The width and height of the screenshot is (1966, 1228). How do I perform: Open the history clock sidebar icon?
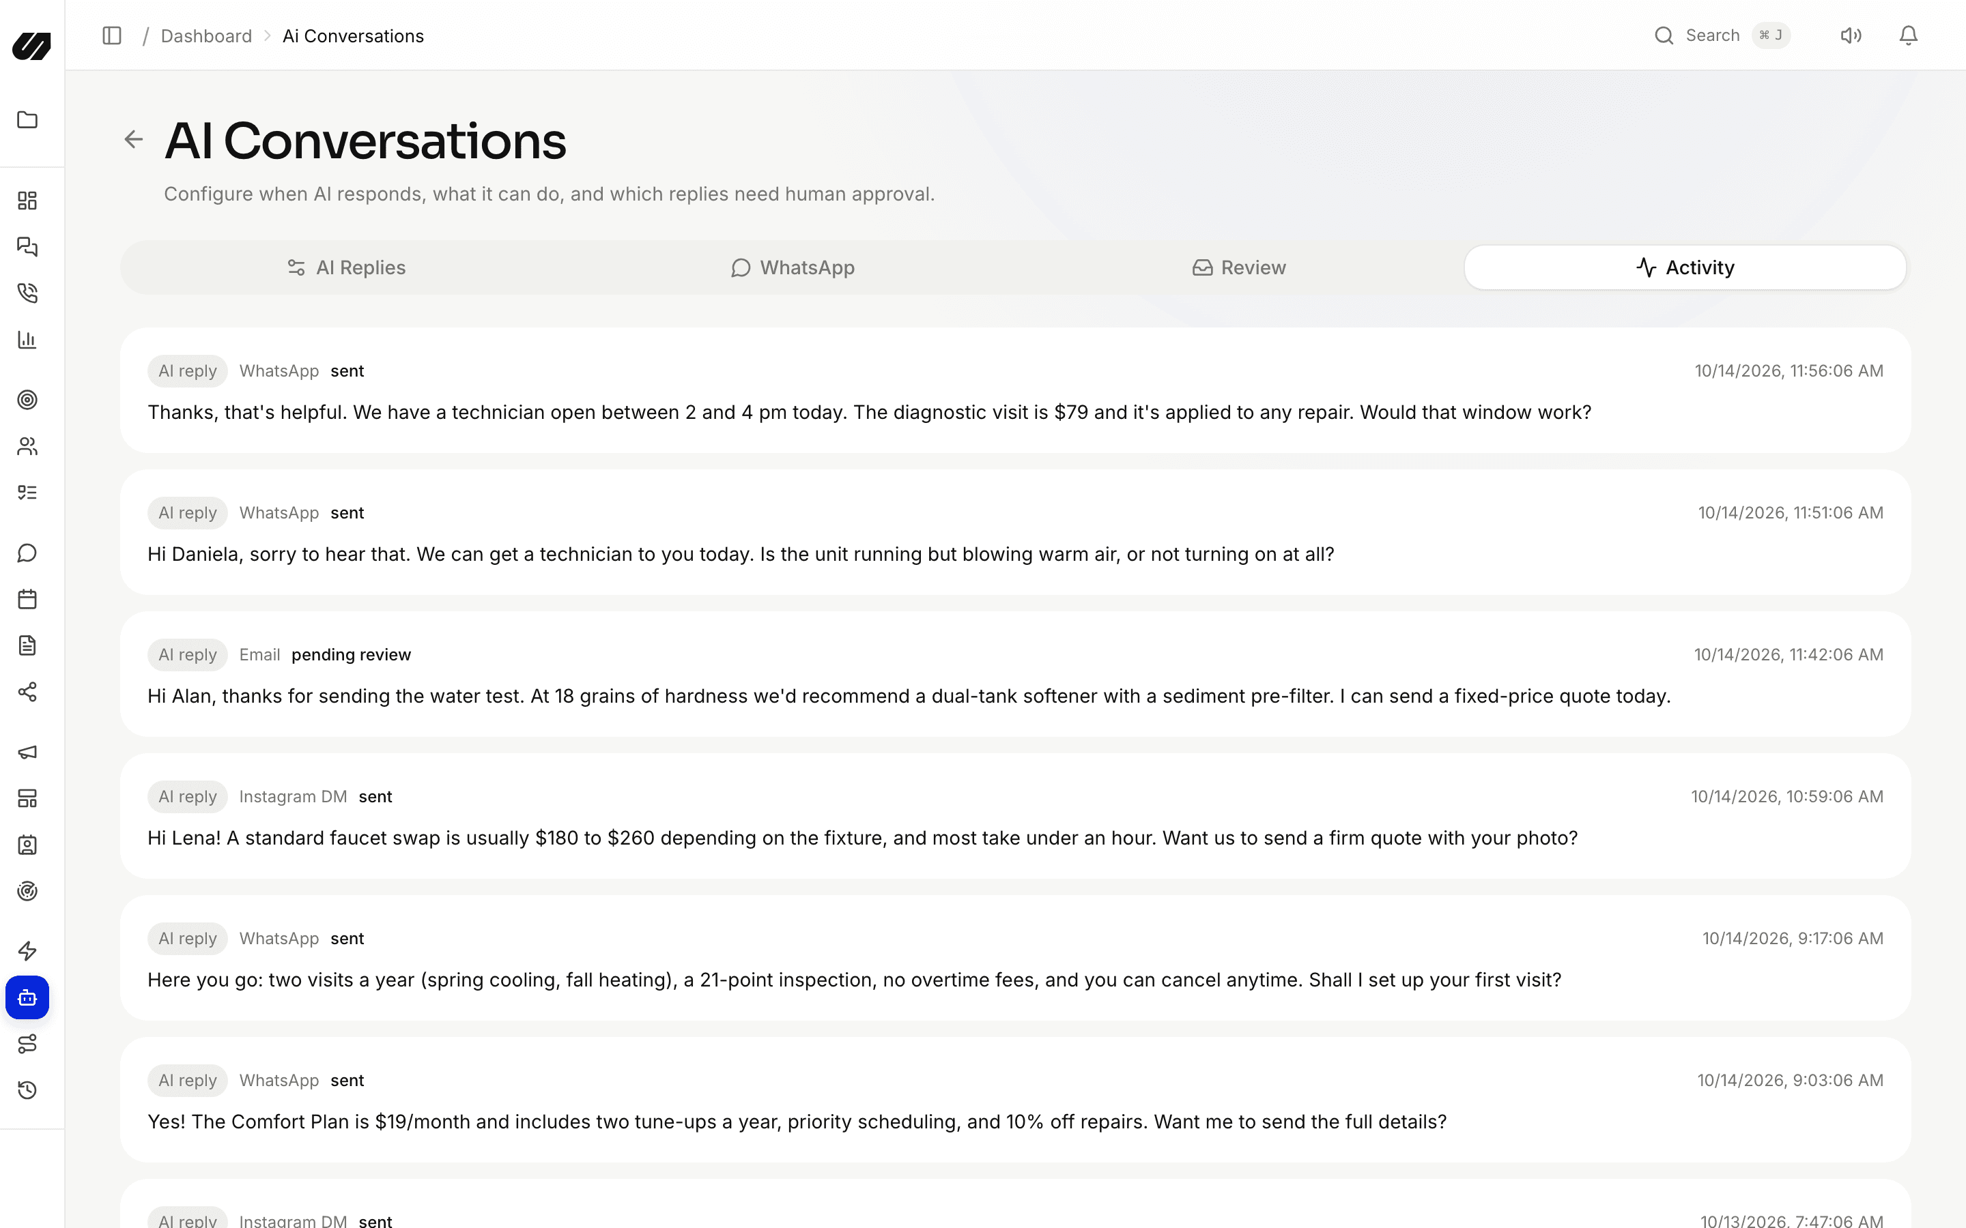[27, 1090]
